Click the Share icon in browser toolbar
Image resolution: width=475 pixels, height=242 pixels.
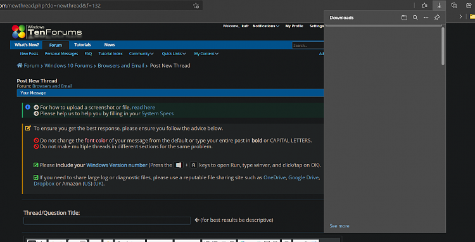click(x=468, y=6)
